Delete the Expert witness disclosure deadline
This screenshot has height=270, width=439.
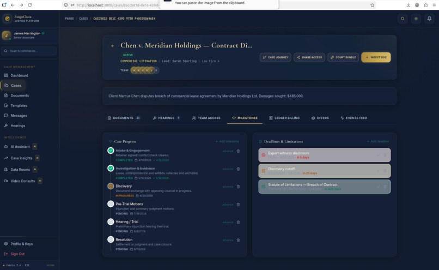[385, 155]
